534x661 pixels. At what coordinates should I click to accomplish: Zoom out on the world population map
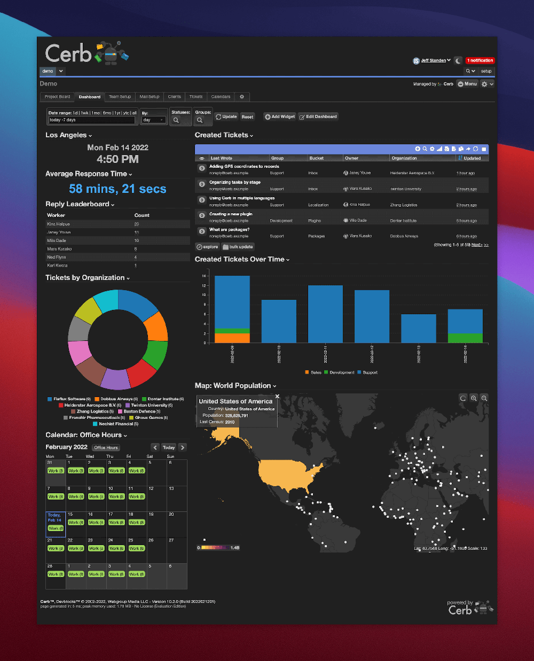[x=484, y=398]
